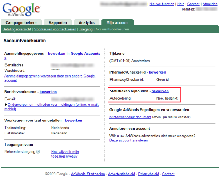Click the Toegangsniveau heading
This screenshot has width=219, height=179.
19,145
